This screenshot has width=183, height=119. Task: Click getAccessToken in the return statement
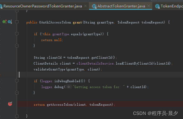(x=60, y=104)
